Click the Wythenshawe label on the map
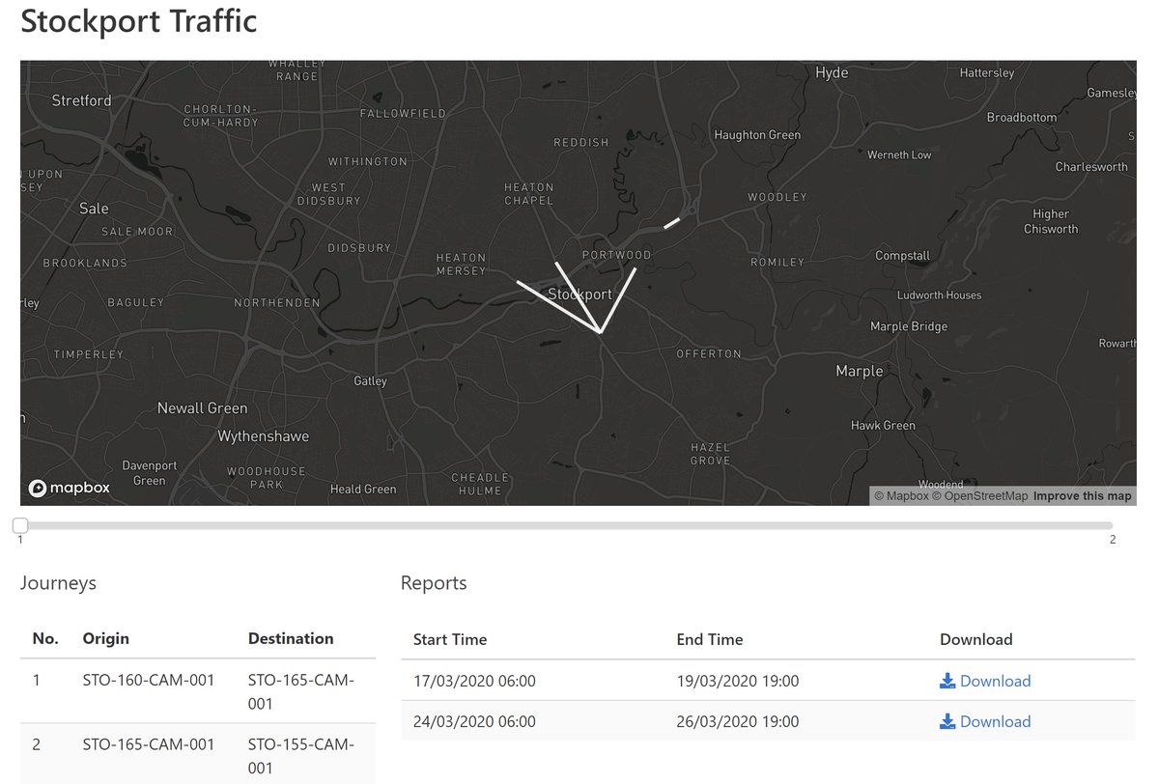The width and height of the screenshot is (1159, 784). 263,436
